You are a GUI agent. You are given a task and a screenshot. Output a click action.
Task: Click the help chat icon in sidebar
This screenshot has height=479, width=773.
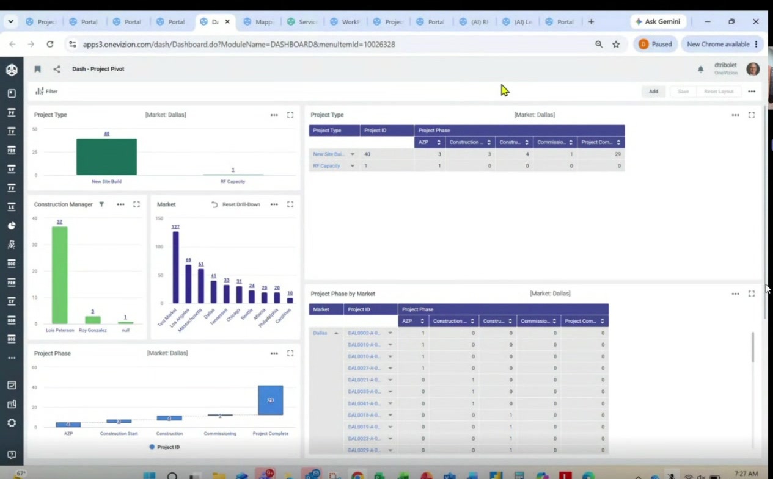12,455
